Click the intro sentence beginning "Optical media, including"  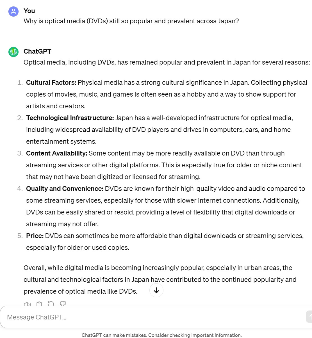(x=167, y=62)
